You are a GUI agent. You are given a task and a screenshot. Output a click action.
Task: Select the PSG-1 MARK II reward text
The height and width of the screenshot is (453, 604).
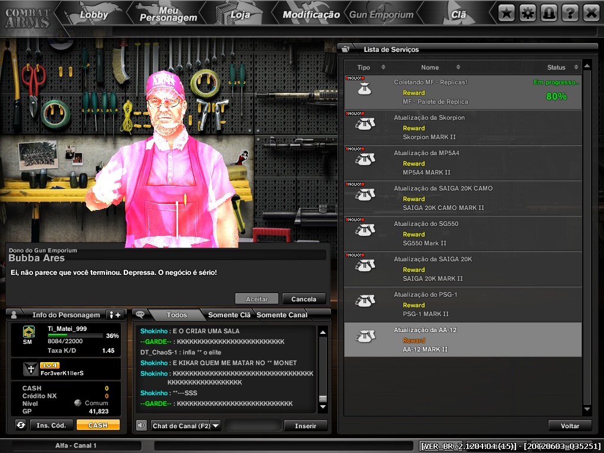[x=426, y=314]
